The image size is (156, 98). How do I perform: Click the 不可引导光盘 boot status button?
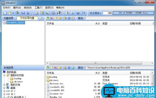click(x=27, y=18)
